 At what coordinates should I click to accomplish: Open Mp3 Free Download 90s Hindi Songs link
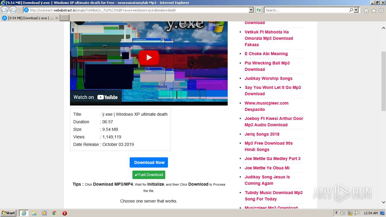(269, 146)
